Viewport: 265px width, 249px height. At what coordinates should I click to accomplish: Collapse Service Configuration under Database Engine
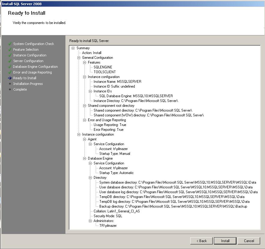click(x=90, y=163)
